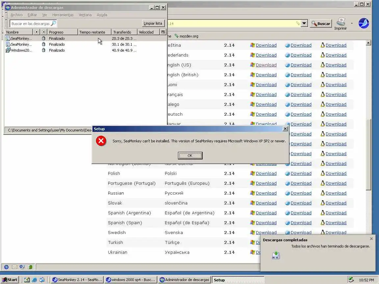Click the browser's vertical scrollbar thumb
The height and width of the screenshot is (284, 379).
(x=368, y=154)
